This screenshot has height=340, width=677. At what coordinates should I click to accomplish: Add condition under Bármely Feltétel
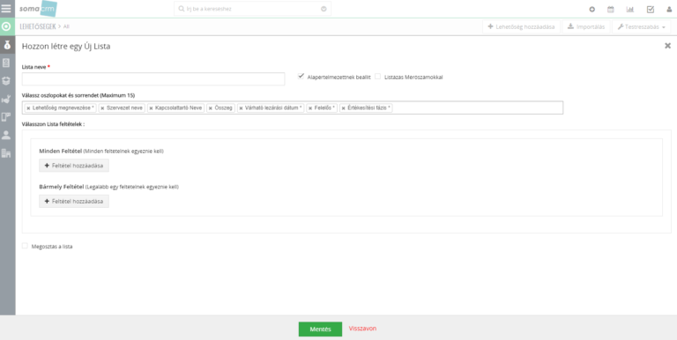(x=74, y=201)
